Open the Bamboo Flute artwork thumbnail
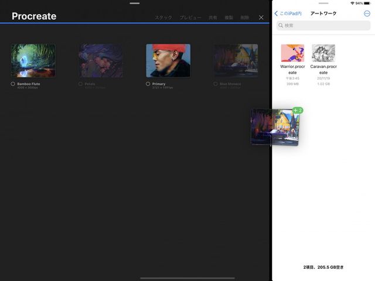 point(33,60)
